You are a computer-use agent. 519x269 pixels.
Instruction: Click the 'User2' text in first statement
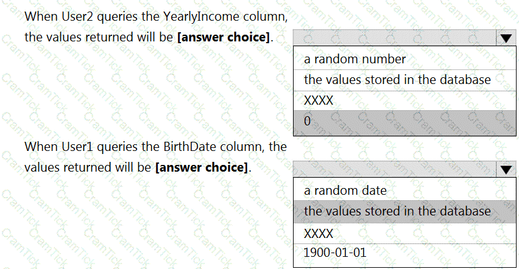pyautogui.click(x=77, y=16)
